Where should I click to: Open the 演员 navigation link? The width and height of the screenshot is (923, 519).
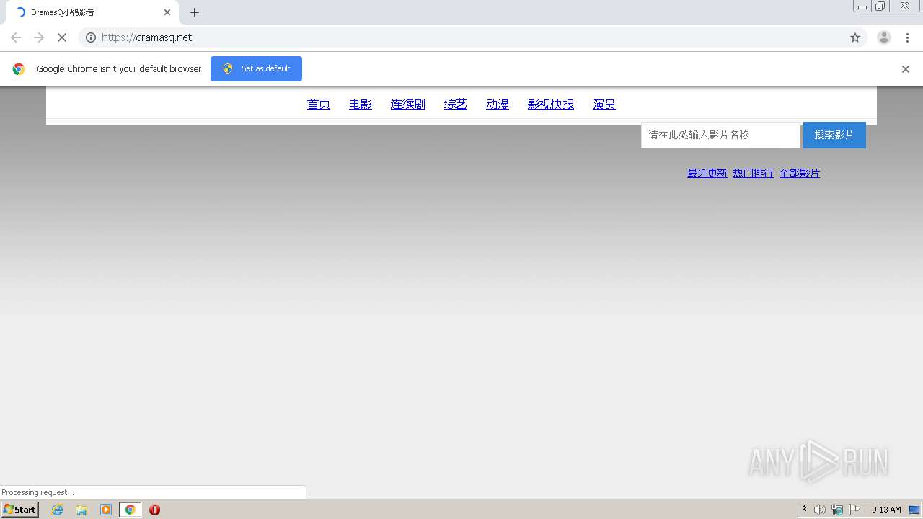pyautogui.click(x=604, y=105)
